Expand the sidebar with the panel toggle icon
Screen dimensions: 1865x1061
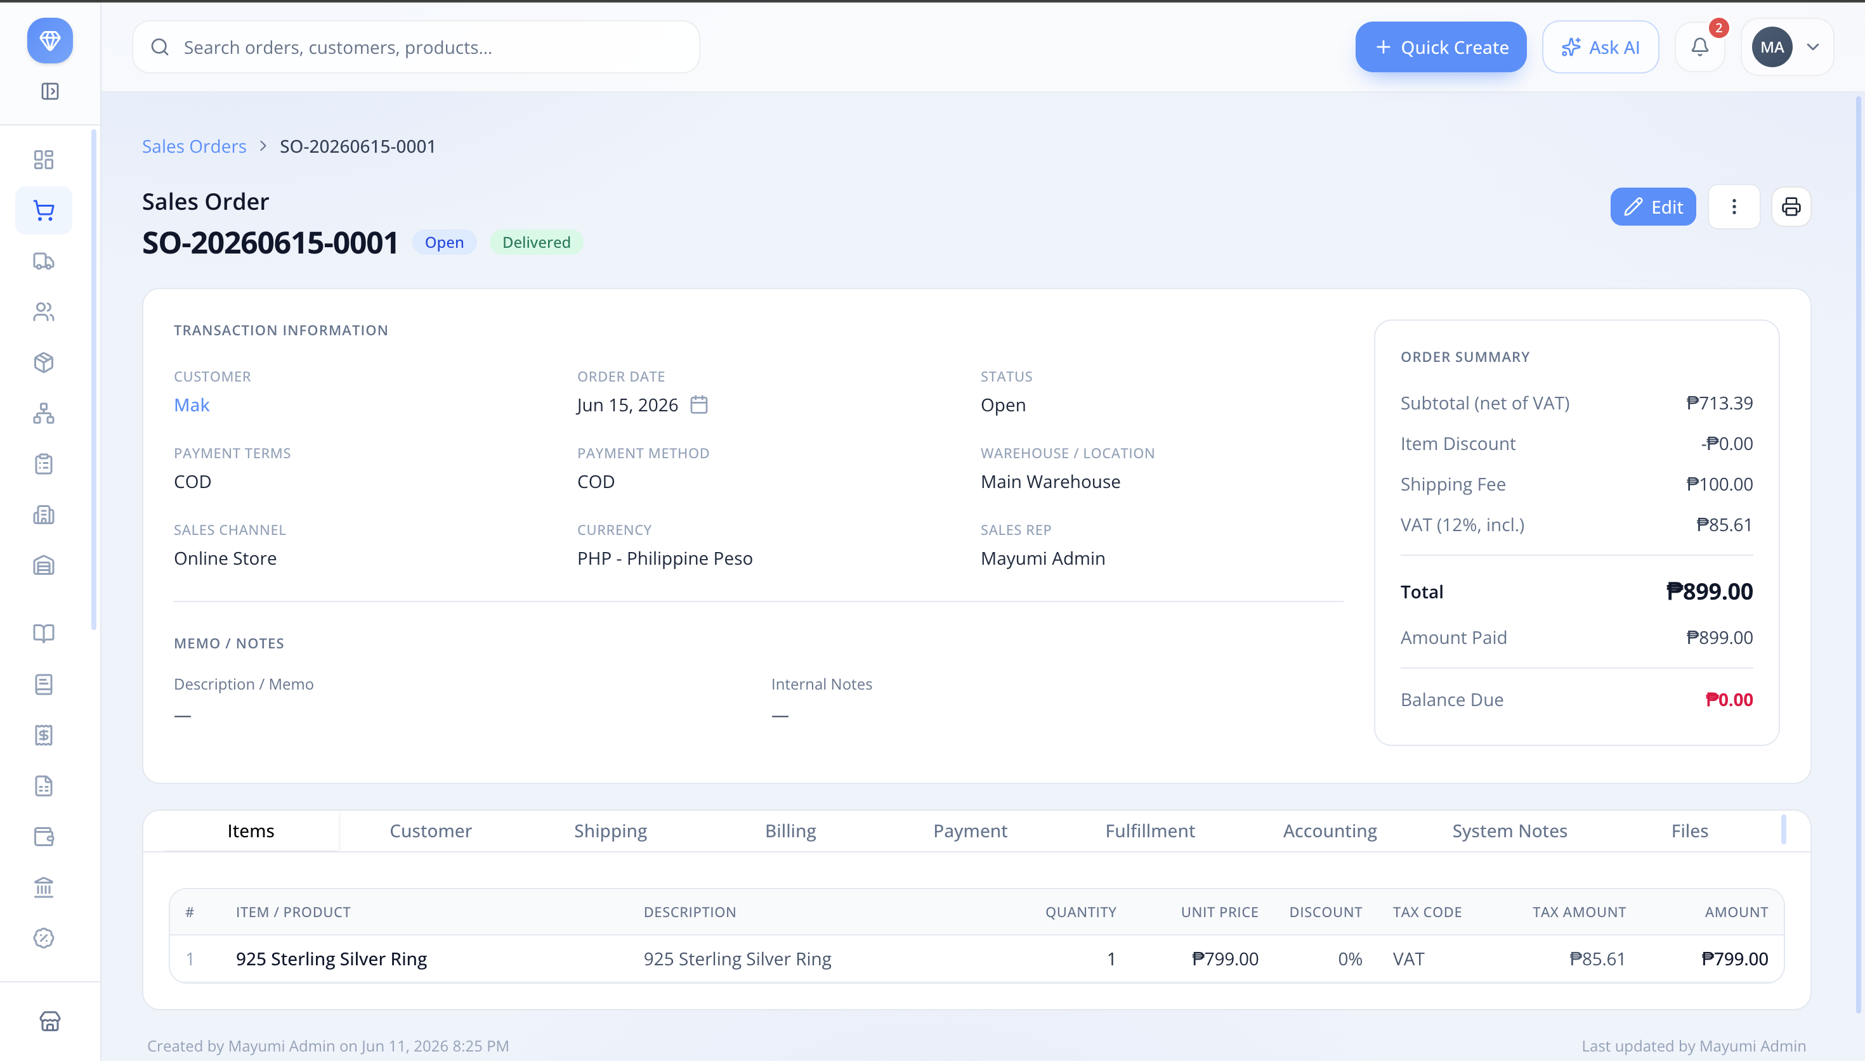tap(49, 91)
